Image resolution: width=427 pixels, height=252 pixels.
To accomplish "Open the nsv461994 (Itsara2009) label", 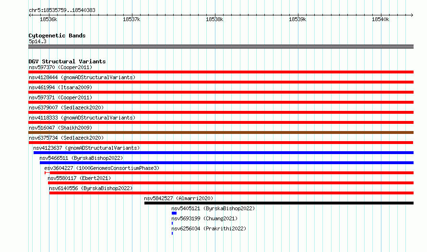I will click(x=60, y=87).
